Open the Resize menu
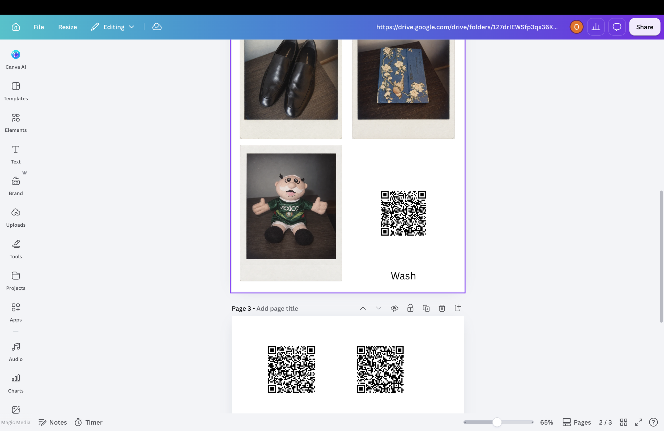This screenshot has width=664, height=431. 67,27
